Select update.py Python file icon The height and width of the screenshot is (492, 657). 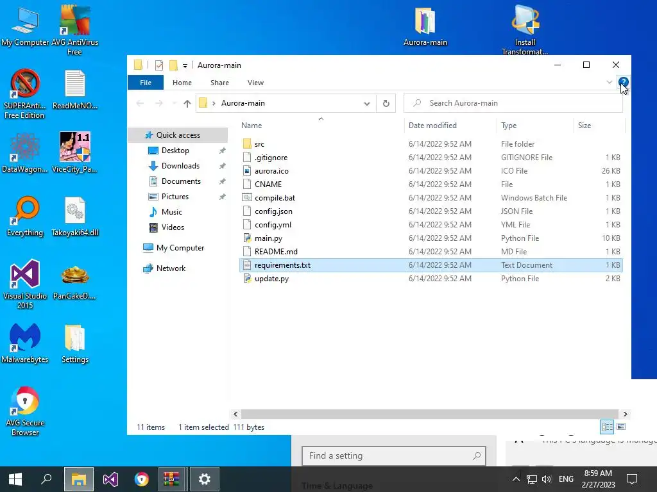pos(247,279)
